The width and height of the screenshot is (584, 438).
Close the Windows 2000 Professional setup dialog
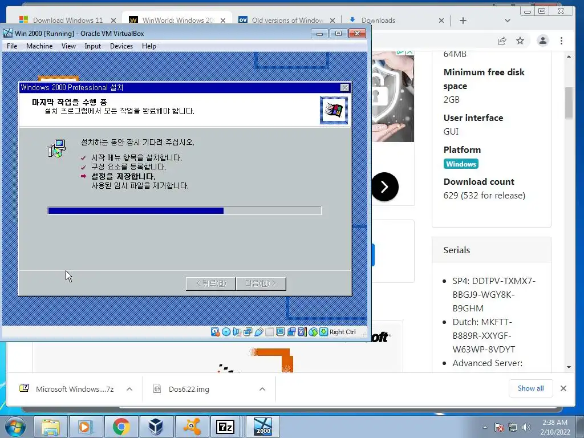[345, 87]
